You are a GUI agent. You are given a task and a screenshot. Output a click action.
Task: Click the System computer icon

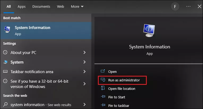tap(5, 62)
